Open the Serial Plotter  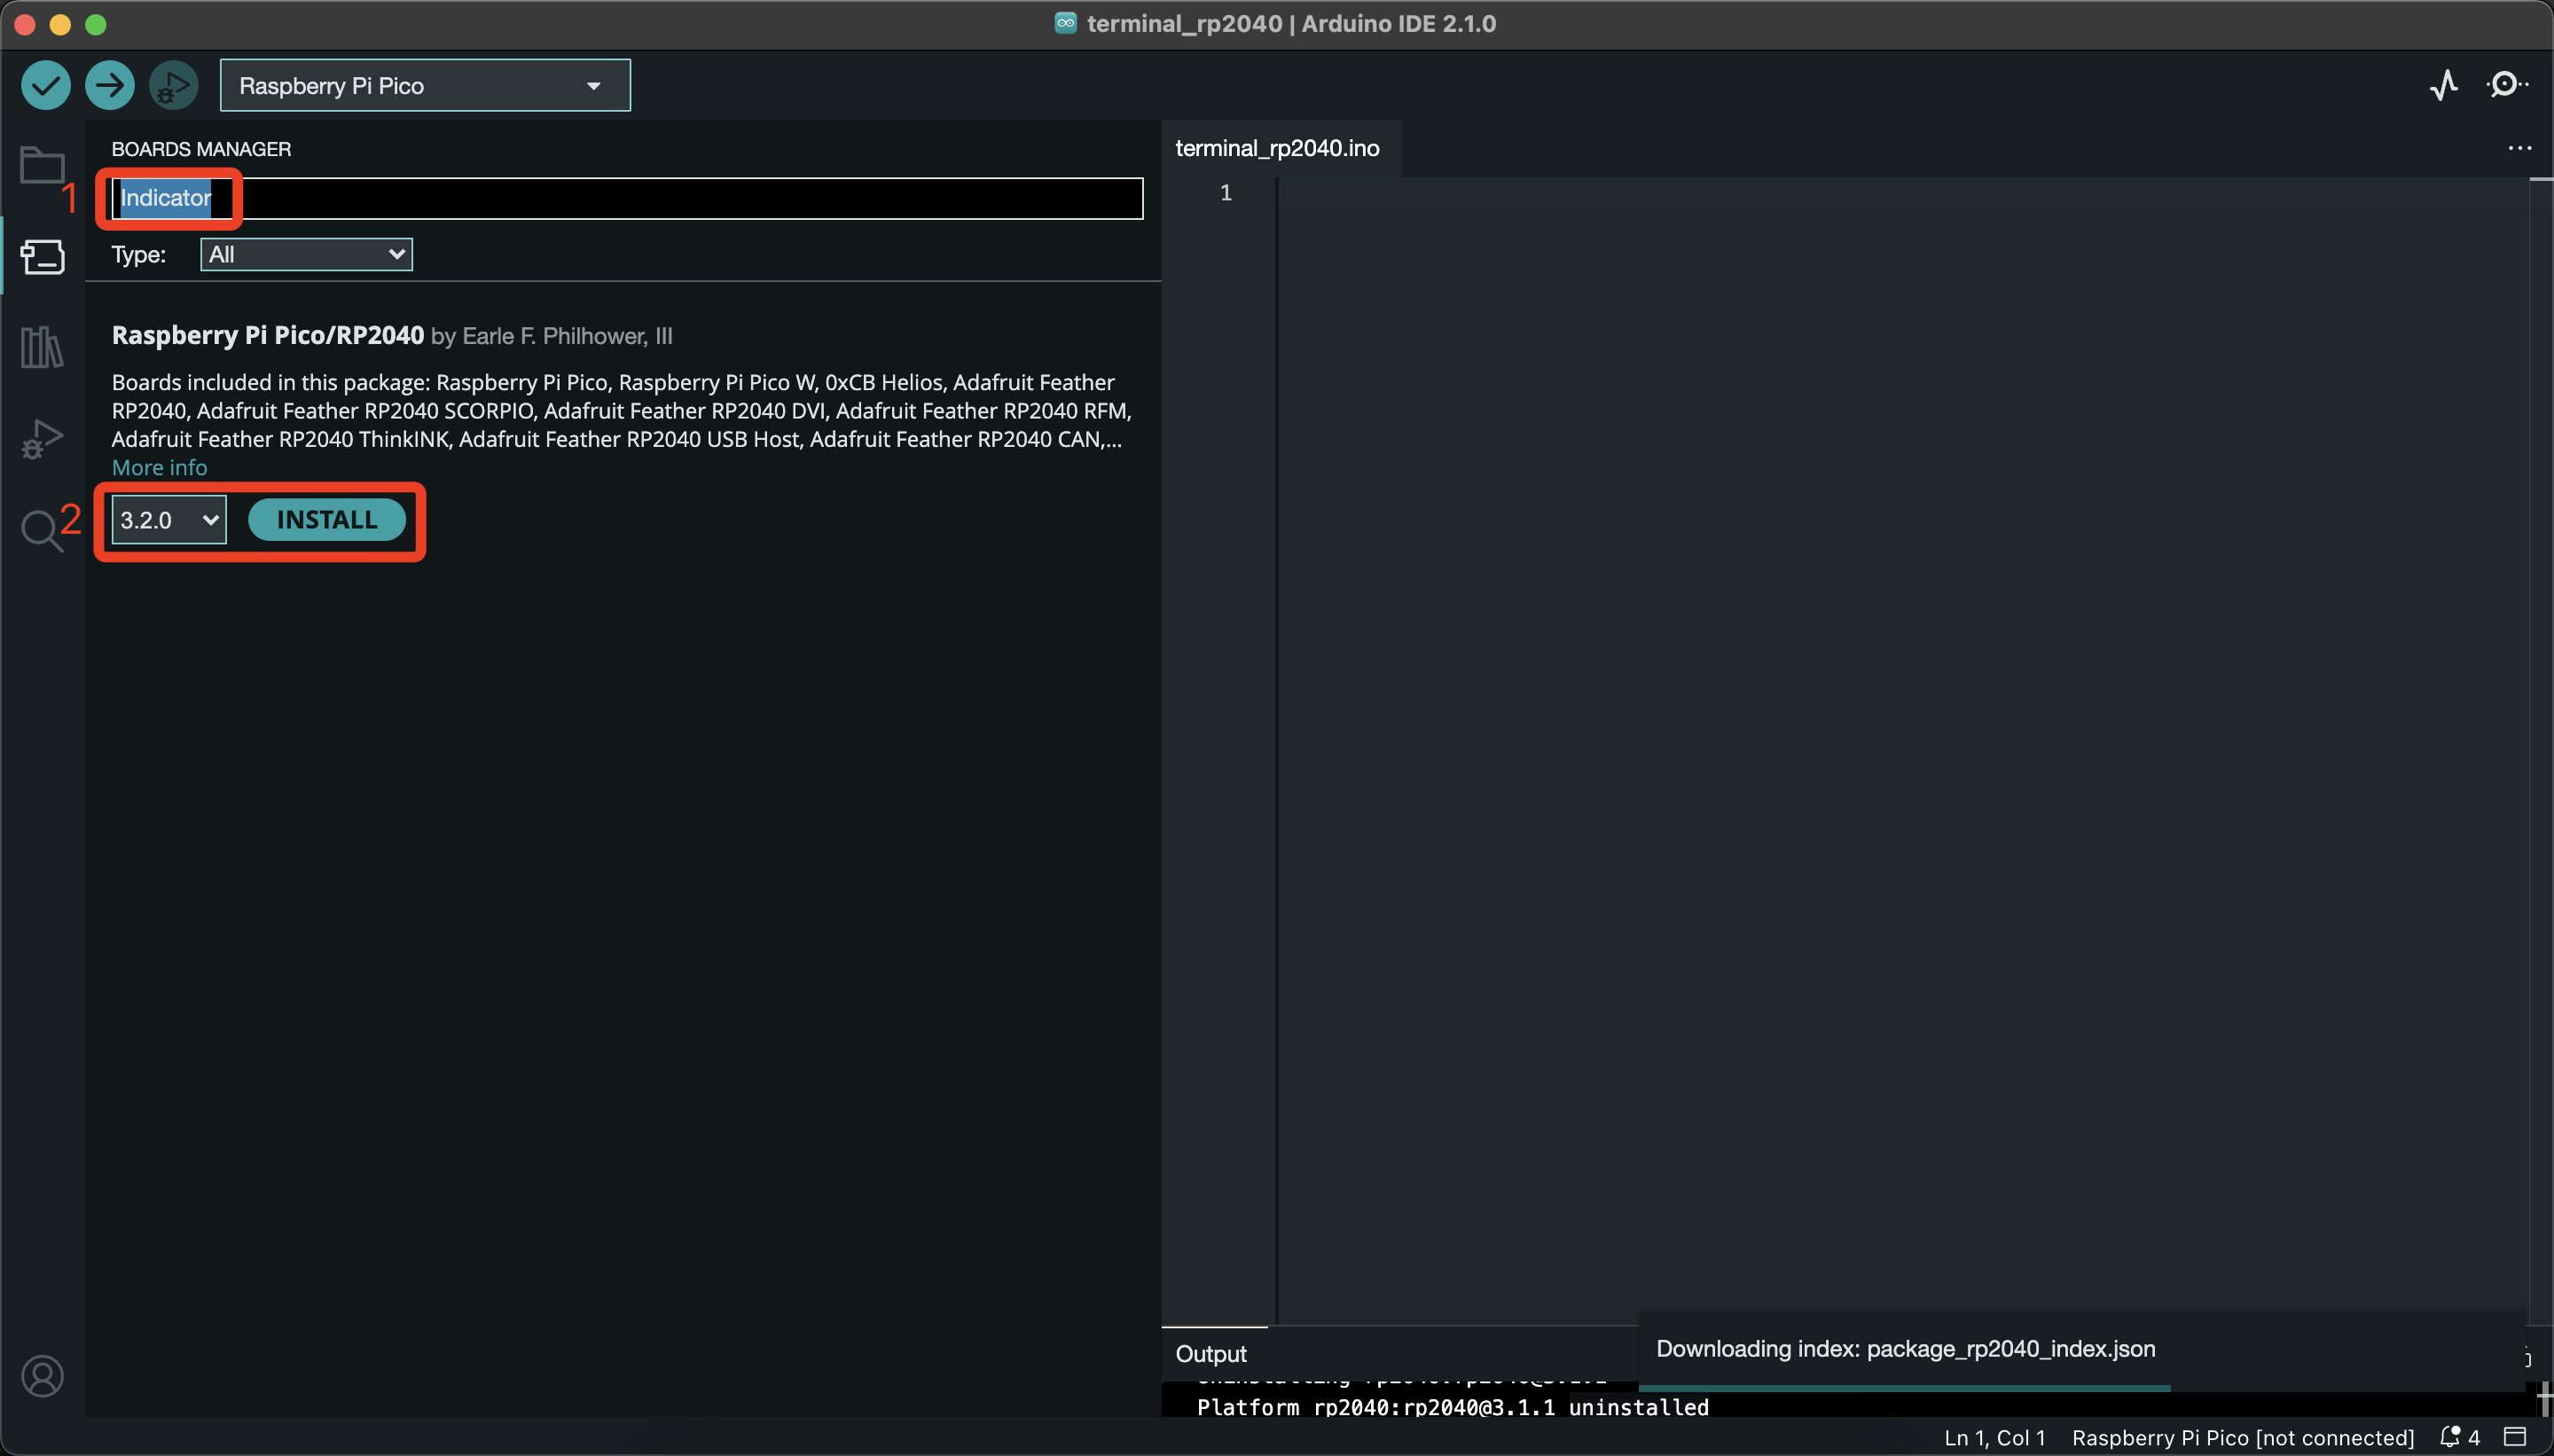(2444, 85)
